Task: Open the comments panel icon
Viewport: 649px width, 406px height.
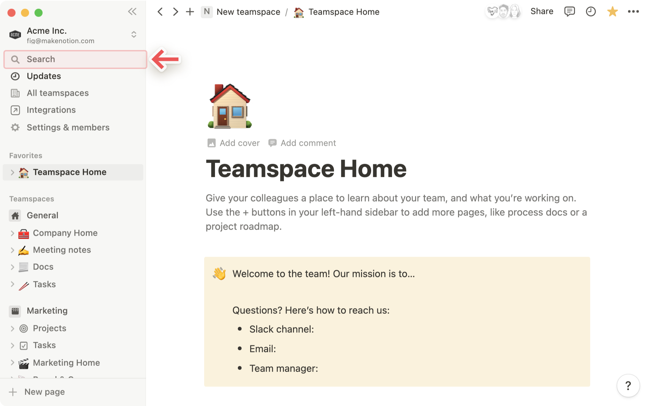Action: [x=569, y=11]
